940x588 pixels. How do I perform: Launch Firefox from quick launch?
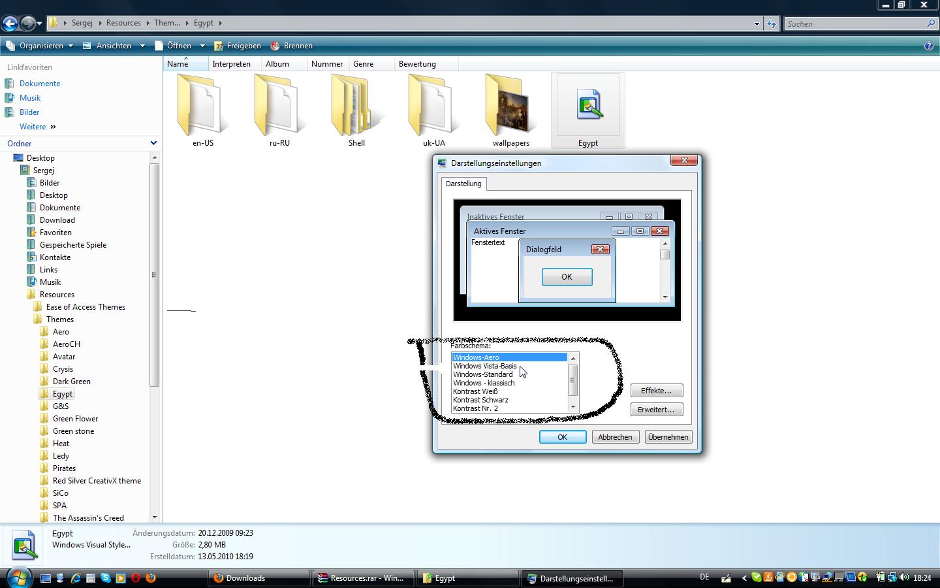click(151, 578)
